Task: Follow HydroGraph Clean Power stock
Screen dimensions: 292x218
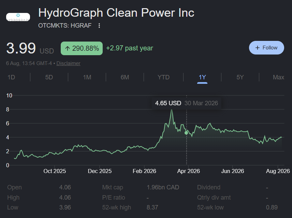Action: pos(266,48)
